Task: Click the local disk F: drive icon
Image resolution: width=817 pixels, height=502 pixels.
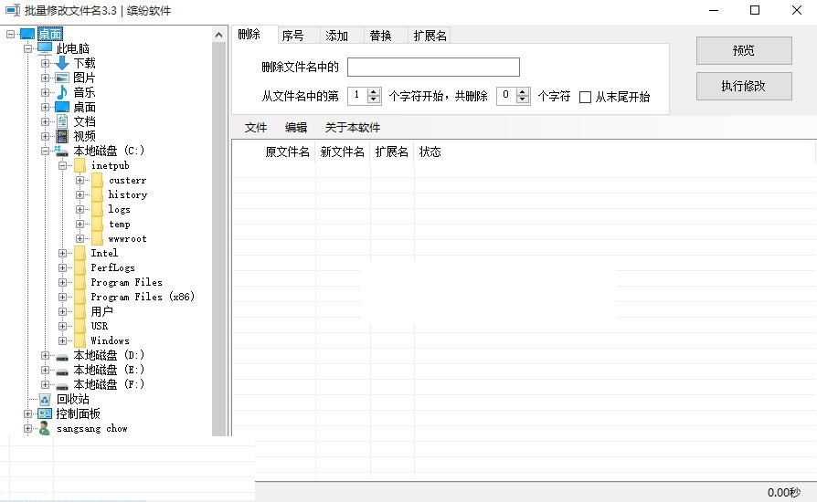Action: [62, 385]
